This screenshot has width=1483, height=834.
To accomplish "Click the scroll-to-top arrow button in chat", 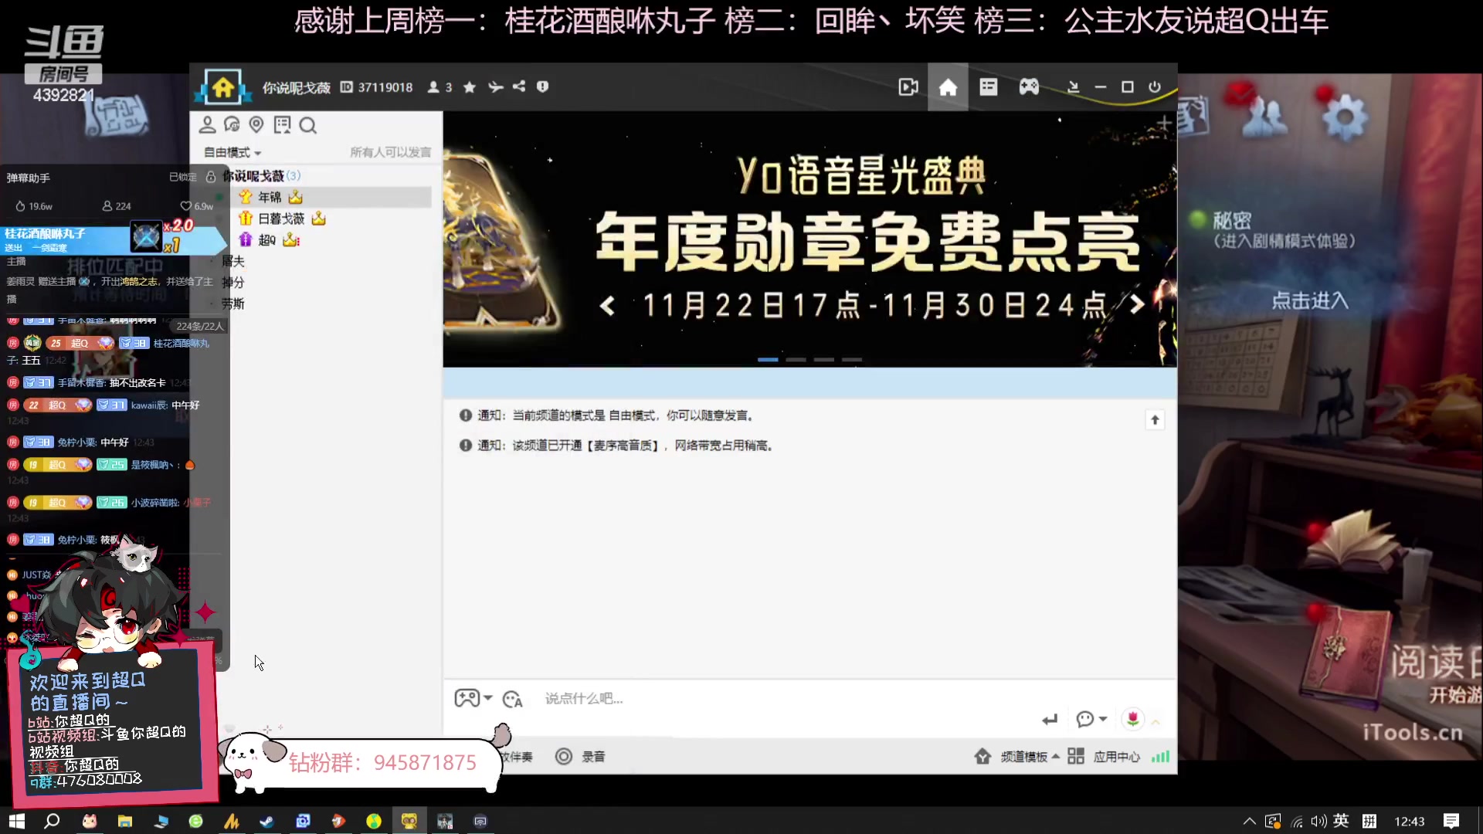I will click(1155, 420).
